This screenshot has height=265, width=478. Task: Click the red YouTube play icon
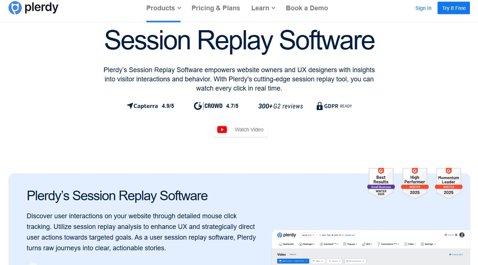click(x=222, y=130)
